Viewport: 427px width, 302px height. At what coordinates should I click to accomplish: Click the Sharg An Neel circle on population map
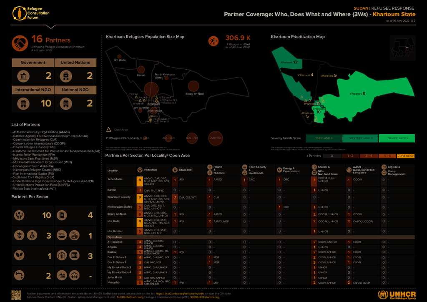tap(193, 86)
